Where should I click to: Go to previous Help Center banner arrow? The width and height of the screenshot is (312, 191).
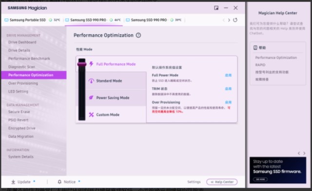(x=299, y=153)
